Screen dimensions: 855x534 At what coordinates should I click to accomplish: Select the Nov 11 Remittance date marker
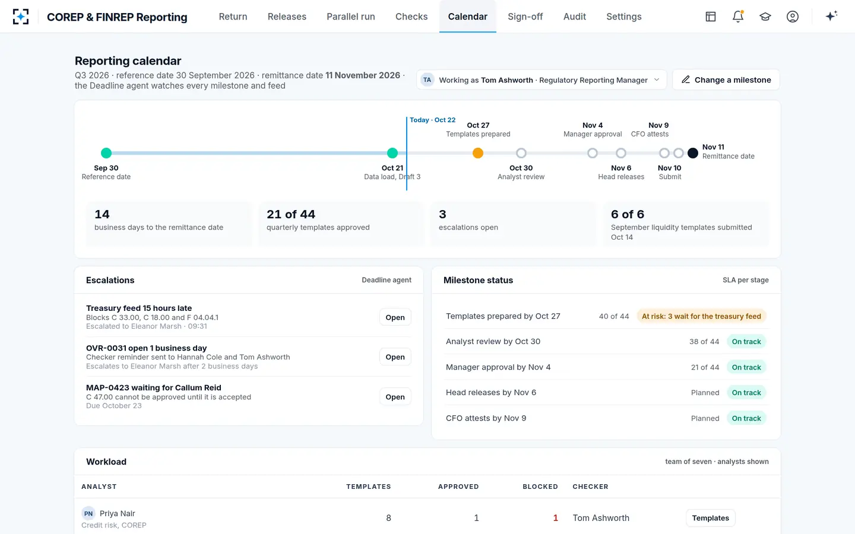(x=693, y=153)
